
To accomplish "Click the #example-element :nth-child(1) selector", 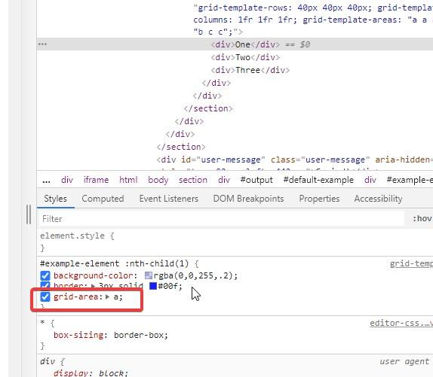I will point(115,263).
